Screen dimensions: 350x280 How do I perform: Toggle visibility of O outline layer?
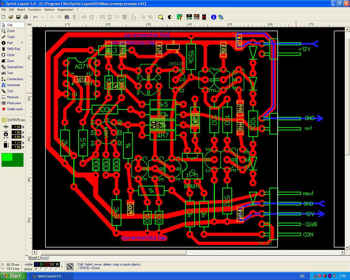click(x=57, y=264)
